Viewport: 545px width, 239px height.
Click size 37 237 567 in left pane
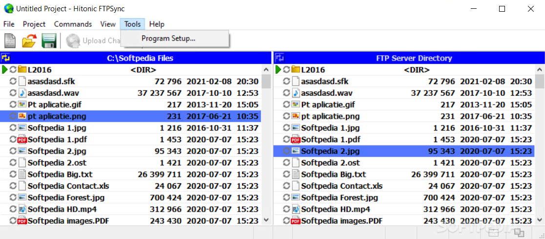(x=160, y=93)
